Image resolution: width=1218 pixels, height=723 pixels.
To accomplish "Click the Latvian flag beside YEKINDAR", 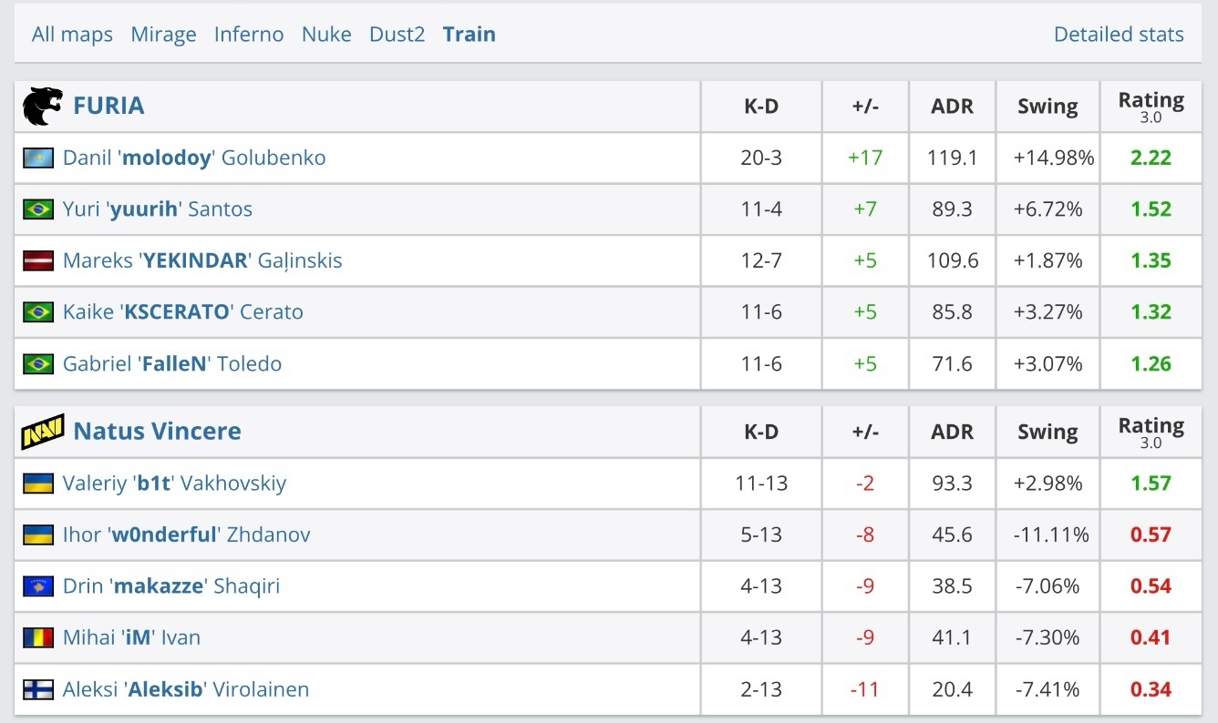I will pos(38,260).
